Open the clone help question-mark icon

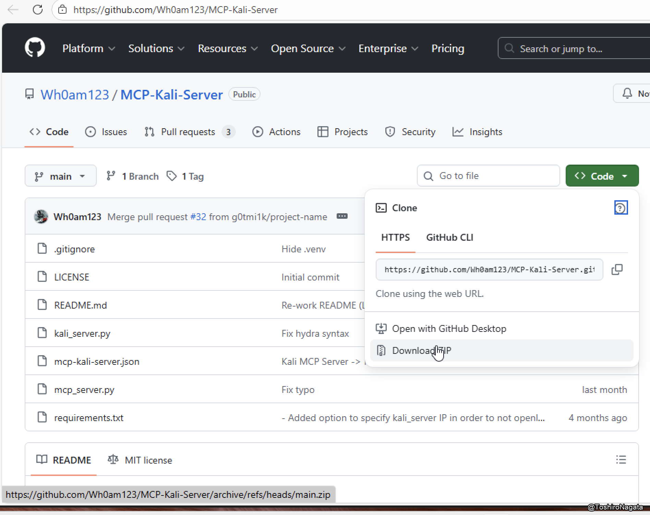621,208
